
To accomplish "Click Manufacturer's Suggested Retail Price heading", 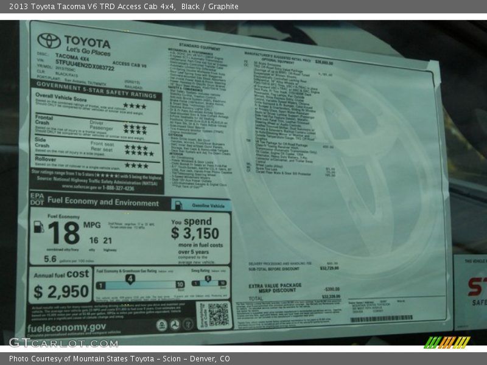I will 278,57.
